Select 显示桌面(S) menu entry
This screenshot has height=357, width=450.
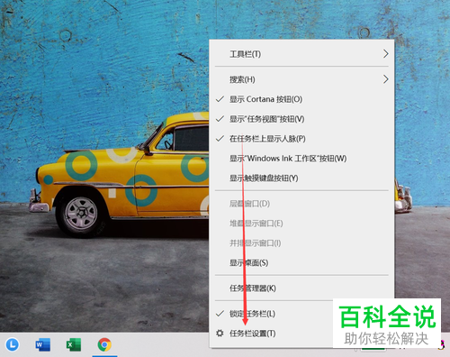[301, 263]
